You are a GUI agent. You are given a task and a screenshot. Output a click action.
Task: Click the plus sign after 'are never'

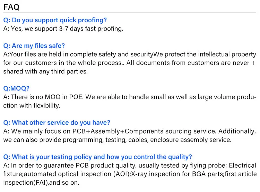(253, 63)
